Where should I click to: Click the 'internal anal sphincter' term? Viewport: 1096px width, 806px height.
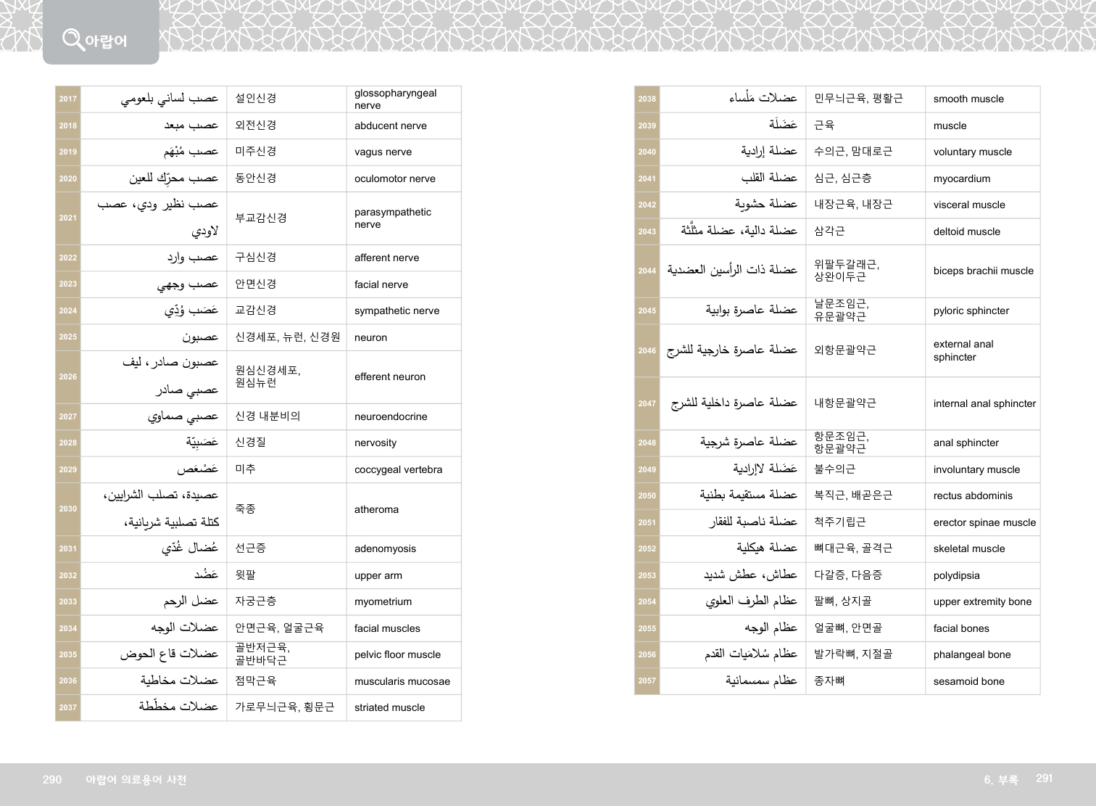pos(984,403)
